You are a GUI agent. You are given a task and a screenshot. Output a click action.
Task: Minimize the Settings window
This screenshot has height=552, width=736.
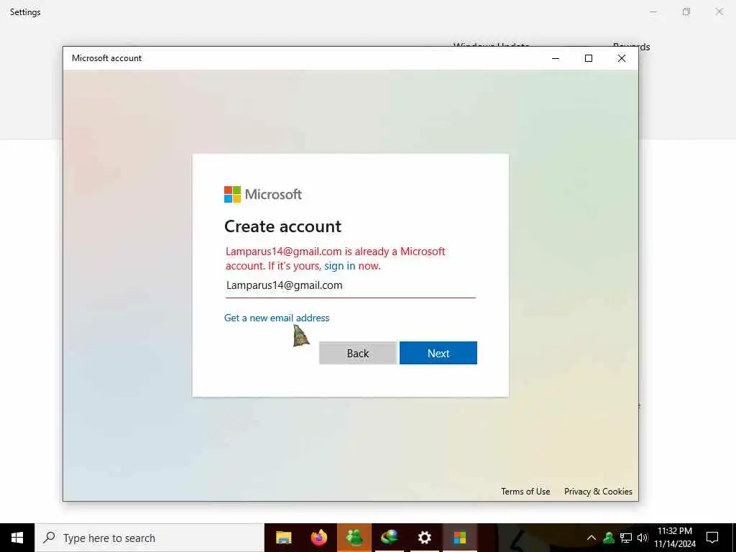tap(653, 11)
